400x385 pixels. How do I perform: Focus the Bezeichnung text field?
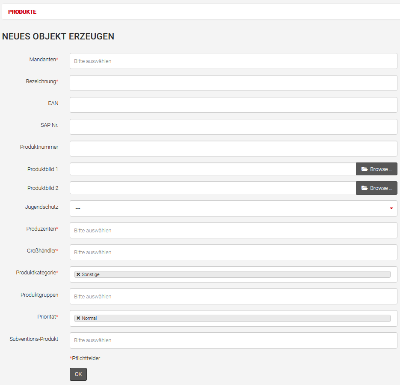point(233,83)
